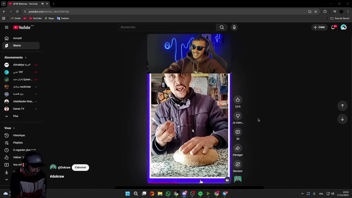Focus the Rechercher search field
This screenshot has height=198, width=352.
pyautogui.click(x=167, y=27)
